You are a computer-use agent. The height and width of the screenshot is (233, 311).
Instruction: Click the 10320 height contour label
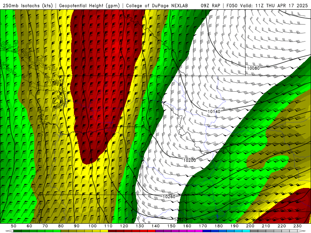tap(180, 219)
